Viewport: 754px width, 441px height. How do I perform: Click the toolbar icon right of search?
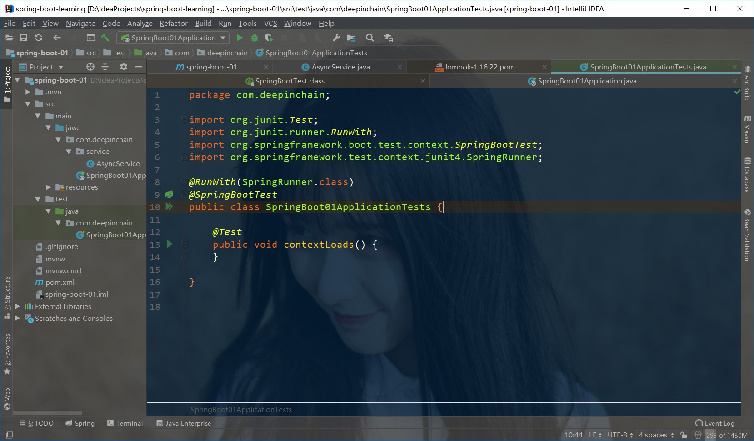(389, 38)
